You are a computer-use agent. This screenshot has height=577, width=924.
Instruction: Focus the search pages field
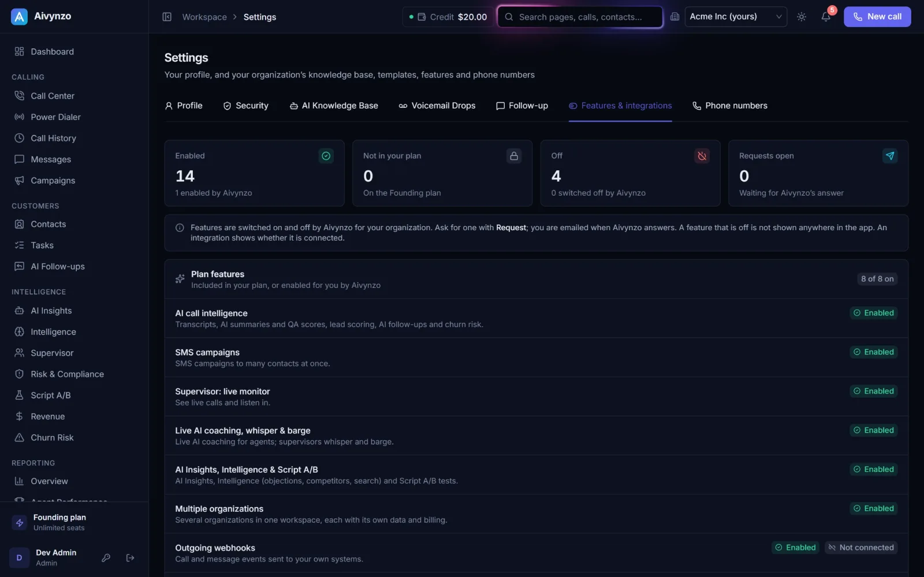point(580,17)
